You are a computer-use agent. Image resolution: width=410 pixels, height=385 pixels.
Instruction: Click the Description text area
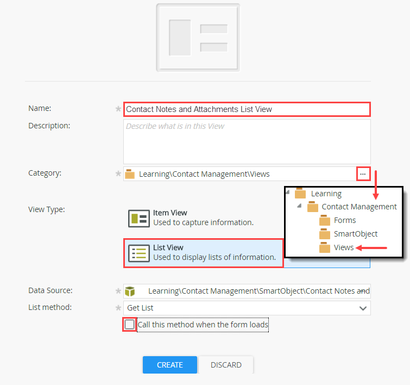tap(247, 142)
